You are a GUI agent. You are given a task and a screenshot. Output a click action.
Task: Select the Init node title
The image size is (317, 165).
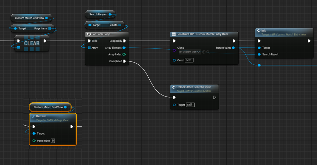[263, 31]
